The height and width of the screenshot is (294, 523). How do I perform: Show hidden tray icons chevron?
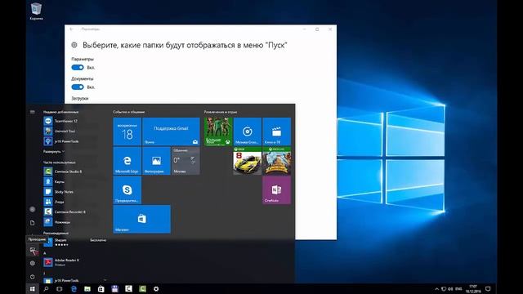[436, 289]
